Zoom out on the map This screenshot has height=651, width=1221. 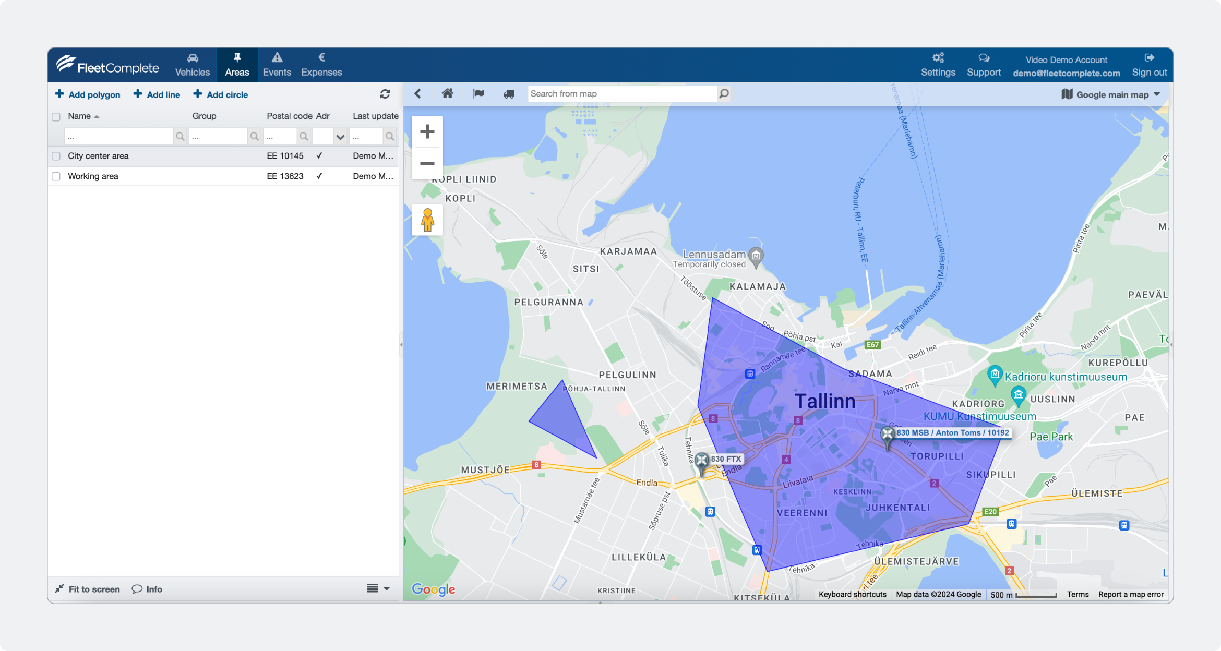(427, 163)
